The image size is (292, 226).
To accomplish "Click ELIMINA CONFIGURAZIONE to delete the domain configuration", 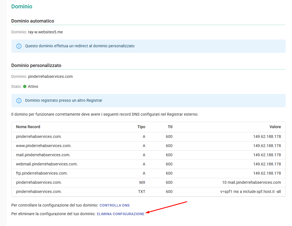I will (120, 214).
